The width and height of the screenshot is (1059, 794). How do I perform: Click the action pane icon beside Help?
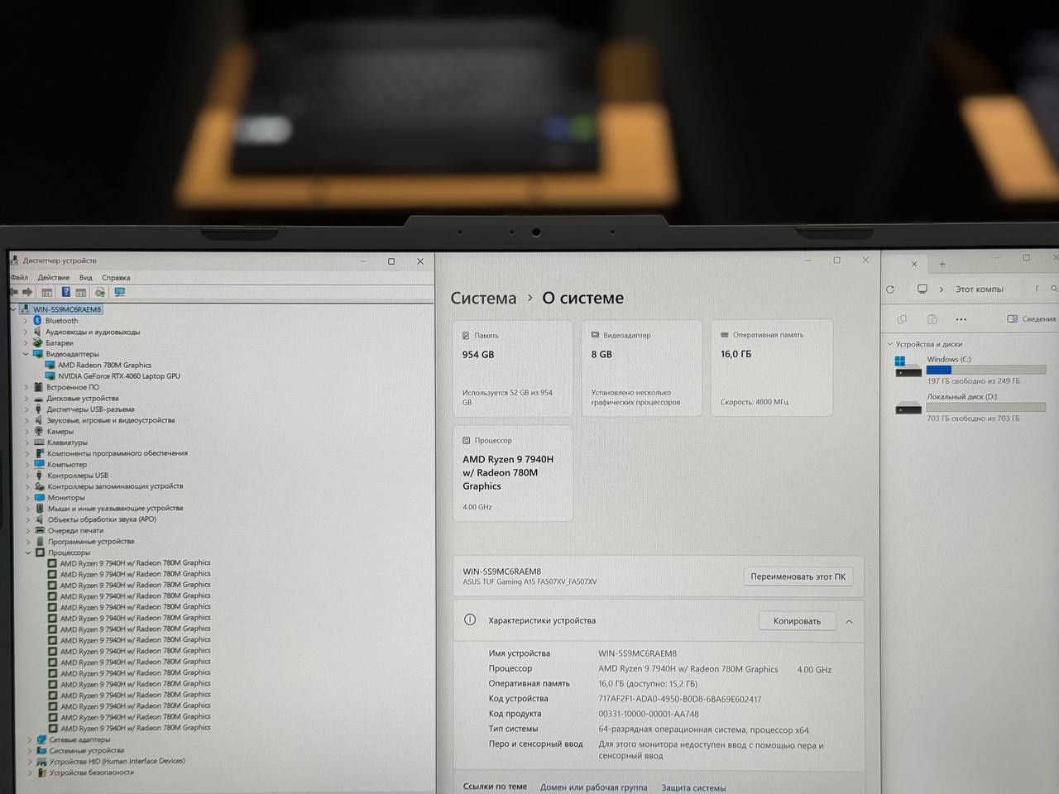[x=81, y=292]
